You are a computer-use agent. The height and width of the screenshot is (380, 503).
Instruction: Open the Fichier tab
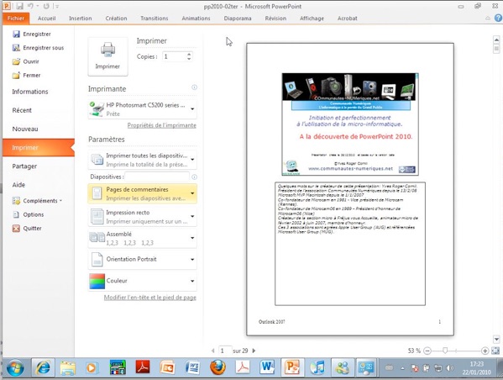(x=16, y=18)
